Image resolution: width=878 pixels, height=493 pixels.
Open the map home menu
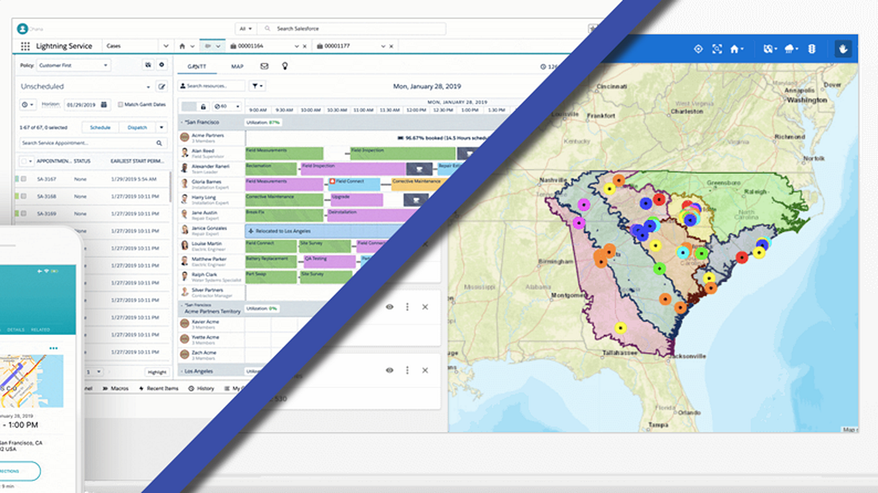coord(737,49)
